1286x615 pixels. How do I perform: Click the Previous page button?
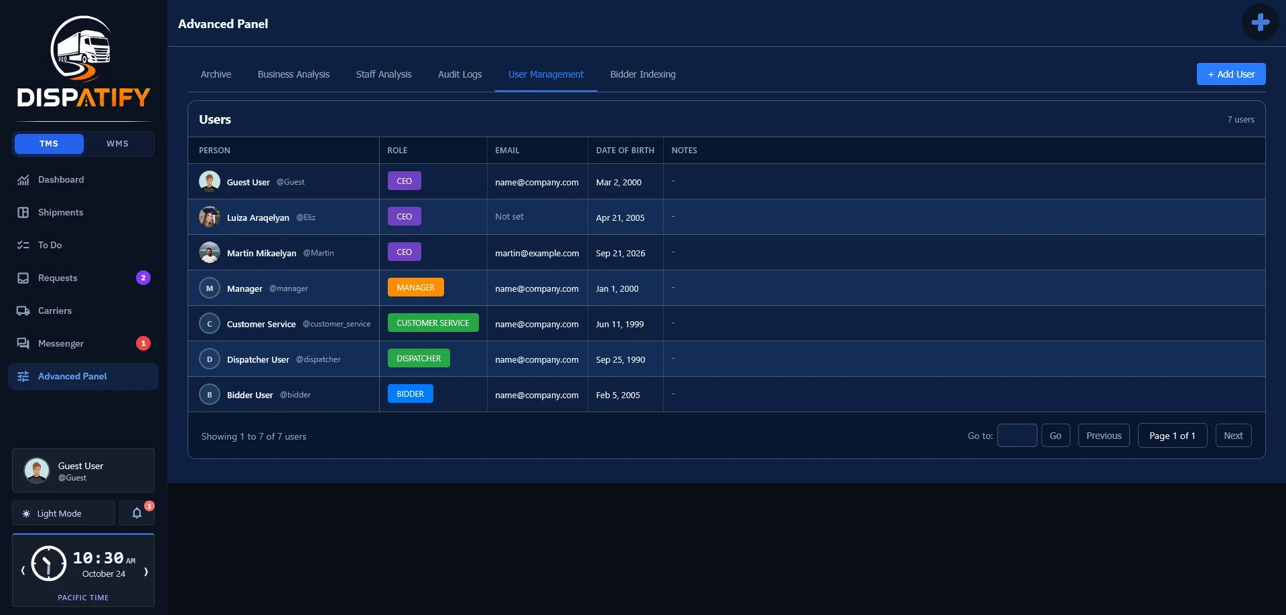(1104, 436)
